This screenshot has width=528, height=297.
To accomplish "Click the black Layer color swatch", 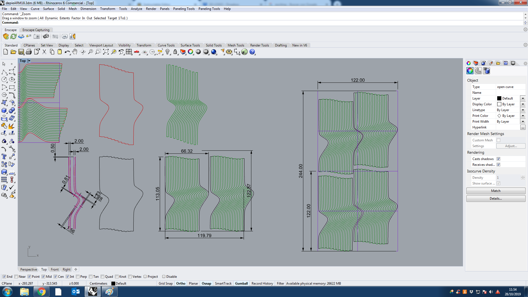I will (499, 98).
